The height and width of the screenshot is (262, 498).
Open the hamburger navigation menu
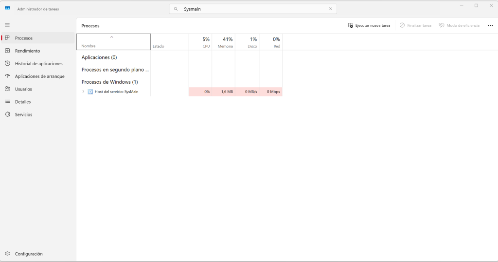point(7,25)
